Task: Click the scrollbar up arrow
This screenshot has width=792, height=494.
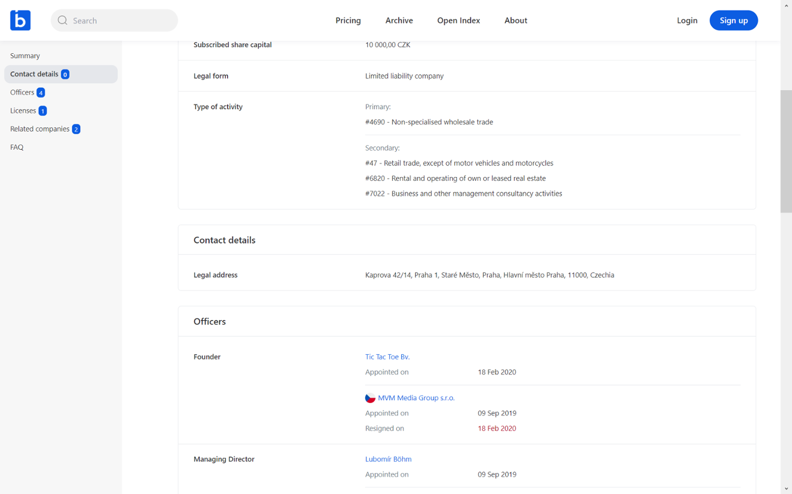Action: click(x=786, y=5)
